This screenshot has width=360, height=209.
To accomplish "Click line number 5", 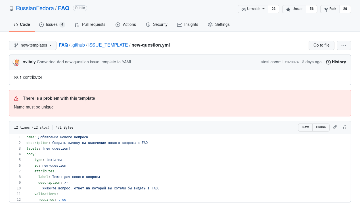I will click(20, 160).
